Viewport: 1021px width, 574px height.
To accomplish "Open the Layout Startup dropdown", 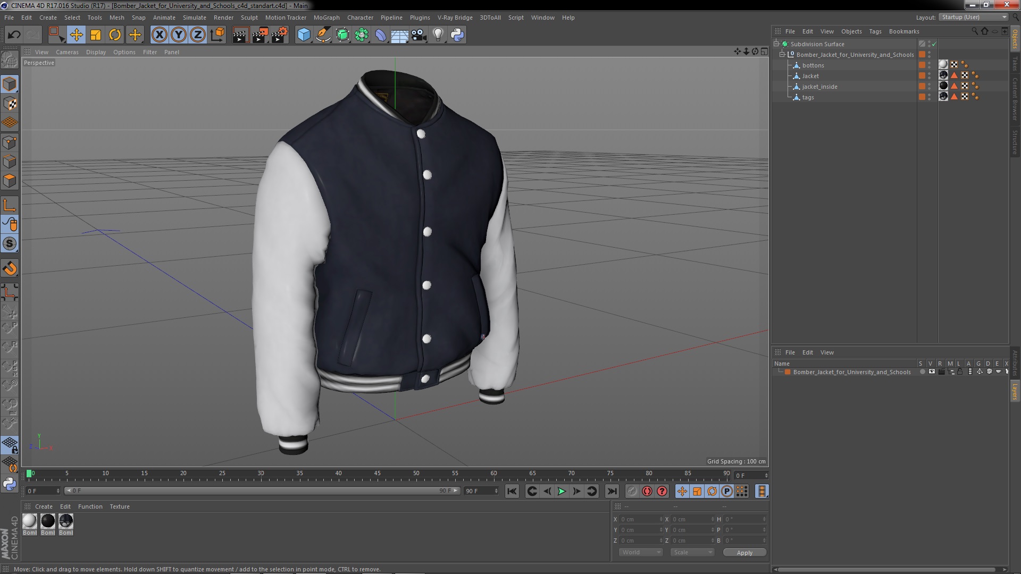I will click(974, 17).
